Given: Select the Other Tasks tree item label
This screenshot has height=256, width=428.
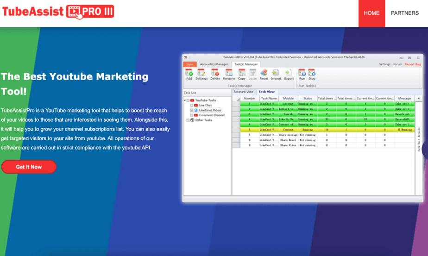Looking at the screenshot, I should (x=204, y=120).
